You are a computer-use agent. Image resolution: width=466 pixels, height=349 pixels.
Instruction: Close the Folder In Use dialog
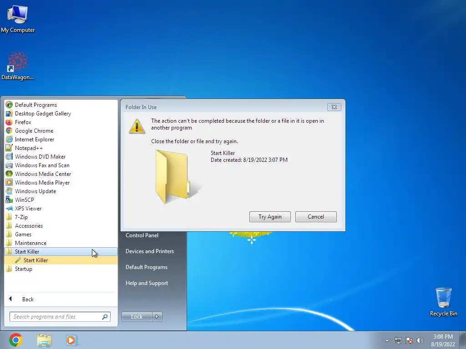click(334, 107)
